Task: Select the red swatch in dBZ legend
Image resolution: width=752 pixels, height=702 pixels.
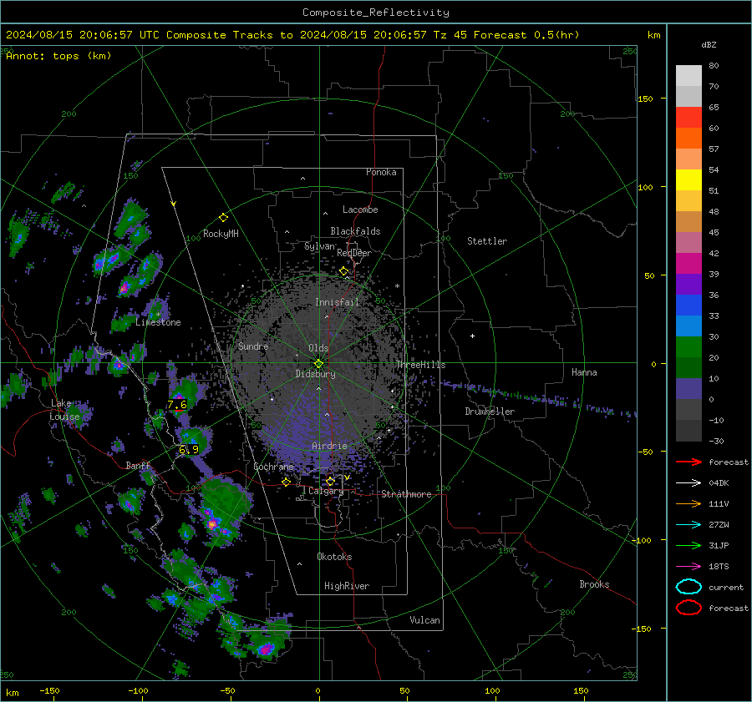Action: tap(688, 118)
